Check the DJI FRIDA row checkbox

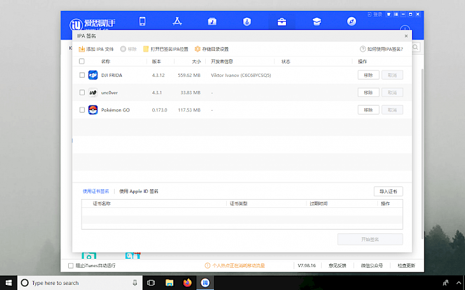82,75
